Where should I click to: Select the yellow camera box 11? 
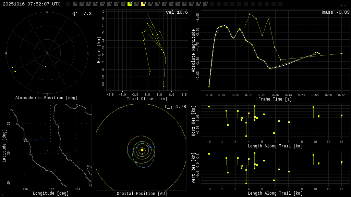coord(143,4)
